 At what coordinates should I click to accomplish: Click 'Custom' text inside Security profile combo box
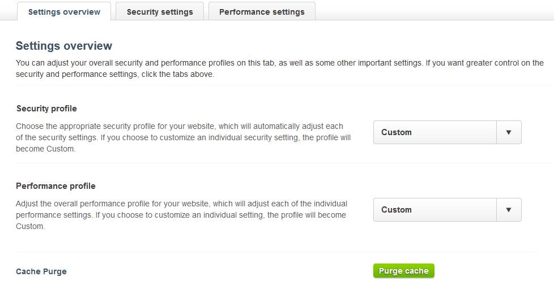(397, 132)
